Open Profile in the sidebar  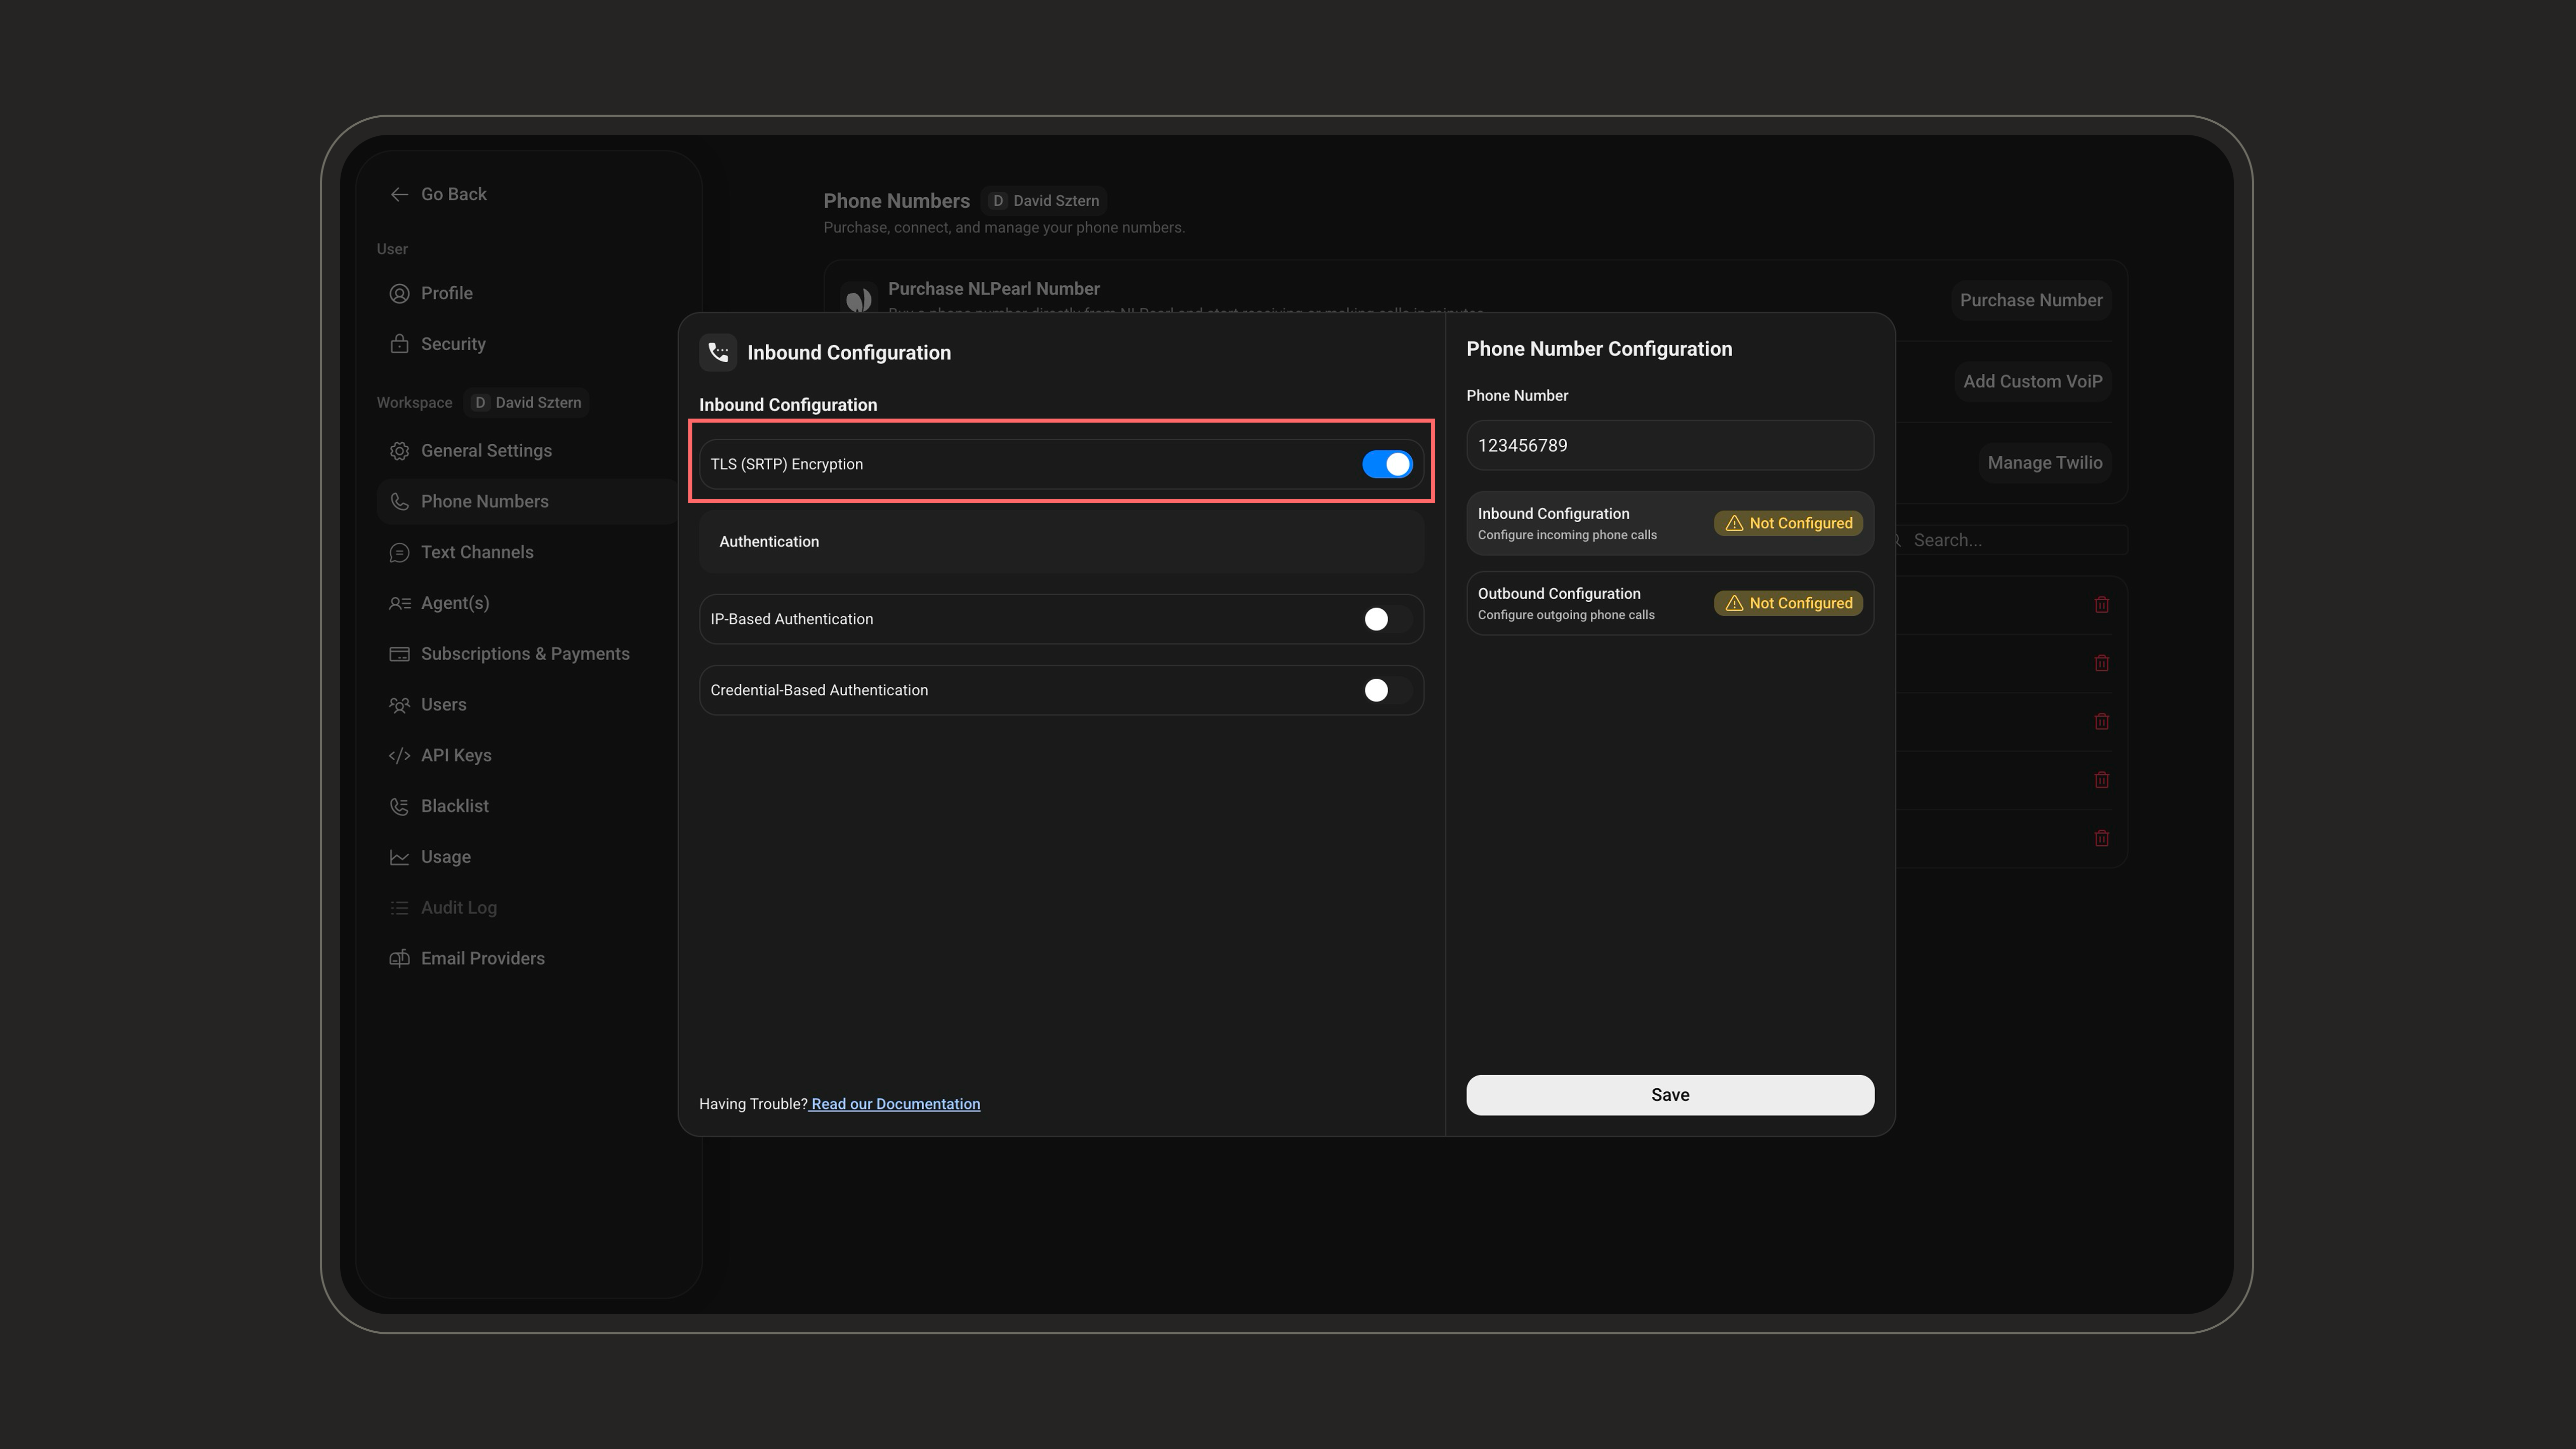[x=528, y=293]
